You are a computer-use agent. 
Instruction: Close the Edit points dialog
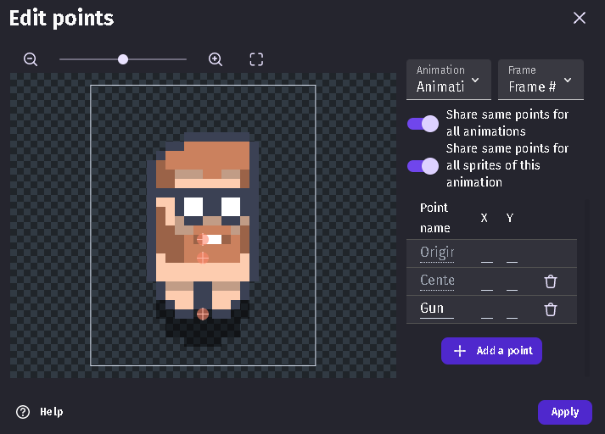tap(580, 18)
